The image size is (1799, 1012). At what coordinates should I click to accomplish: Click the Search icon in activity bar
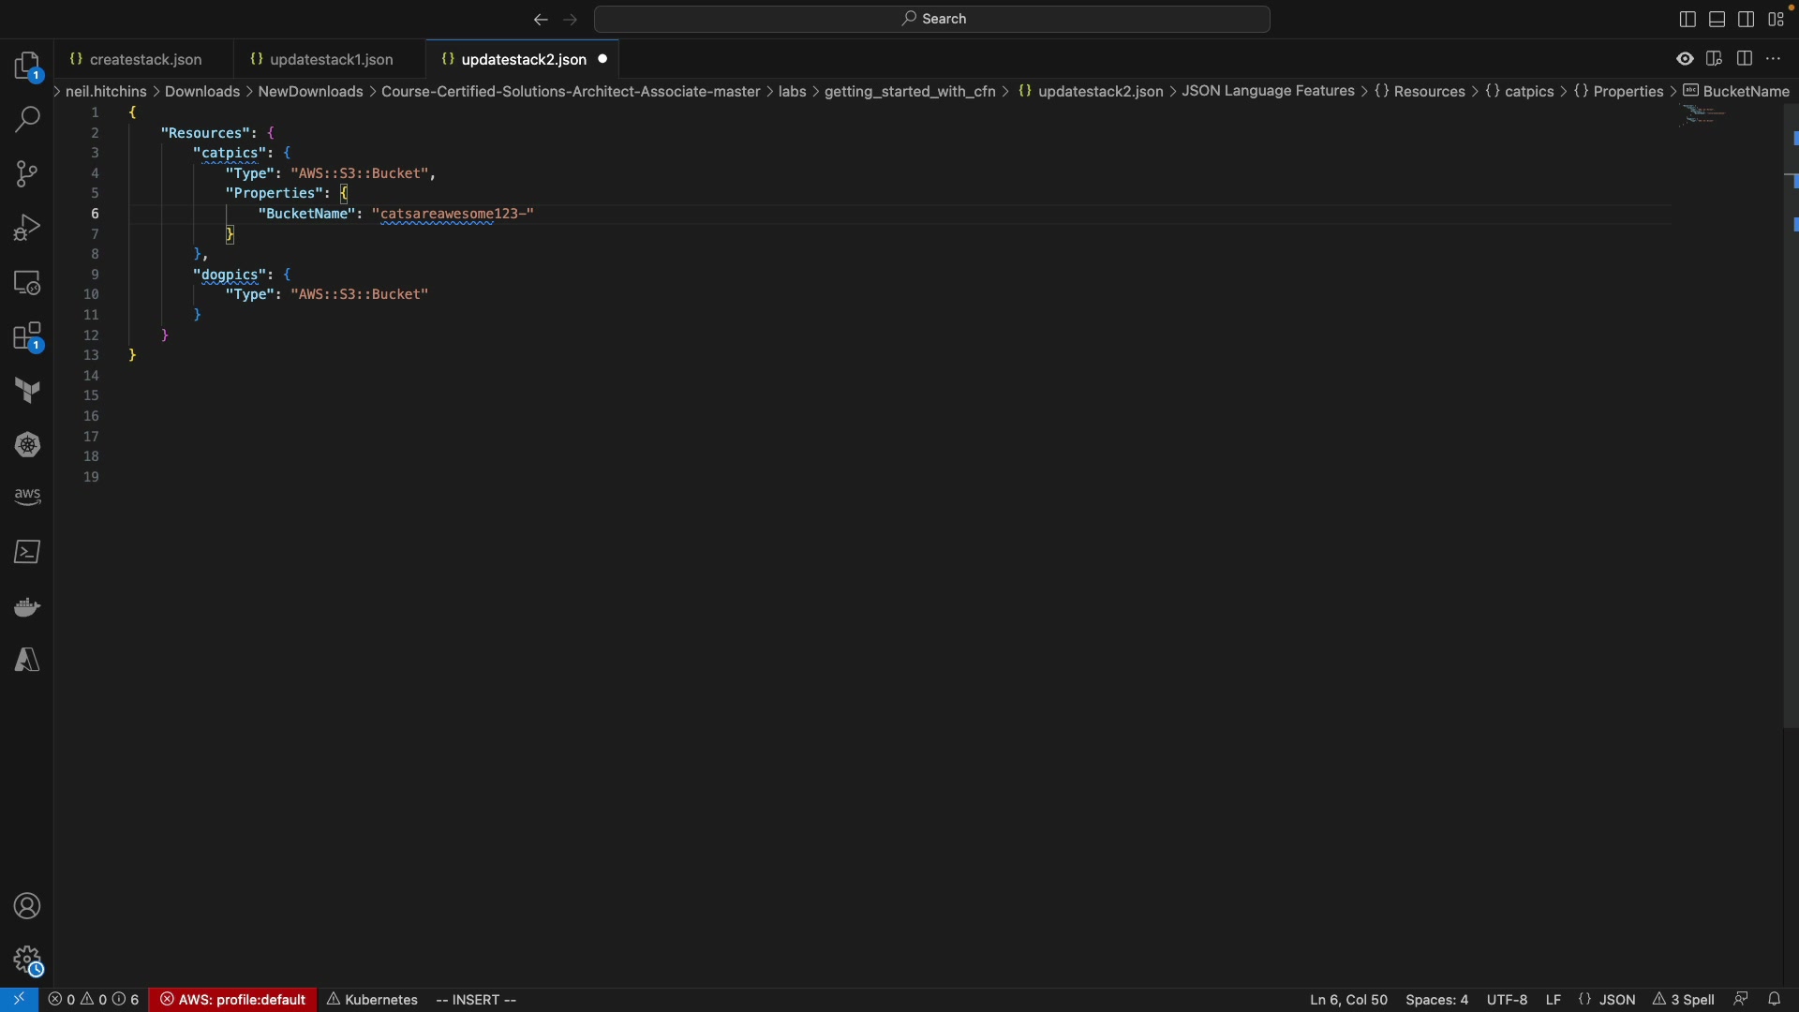coord(27,119)
